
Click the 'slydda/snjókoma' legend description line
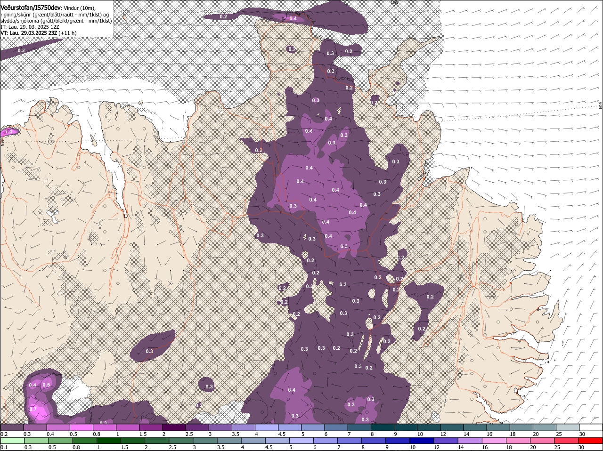[56, 21]
